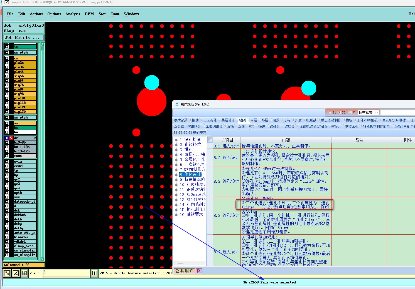The image size is (415, 289).
Task: Switch to the 内层 tab
Action: (254, 120)
